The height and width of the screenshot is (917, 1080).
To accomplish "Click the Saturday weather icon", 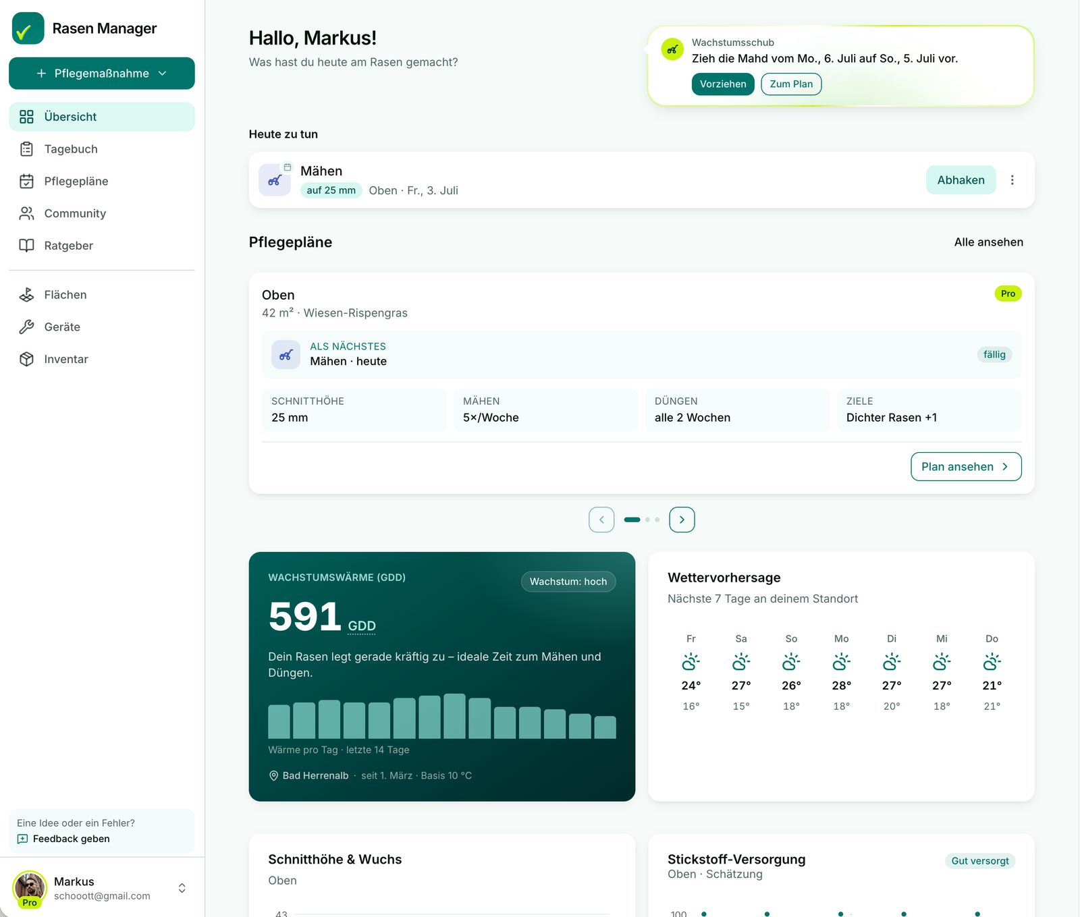I will (x=741, y=662).
